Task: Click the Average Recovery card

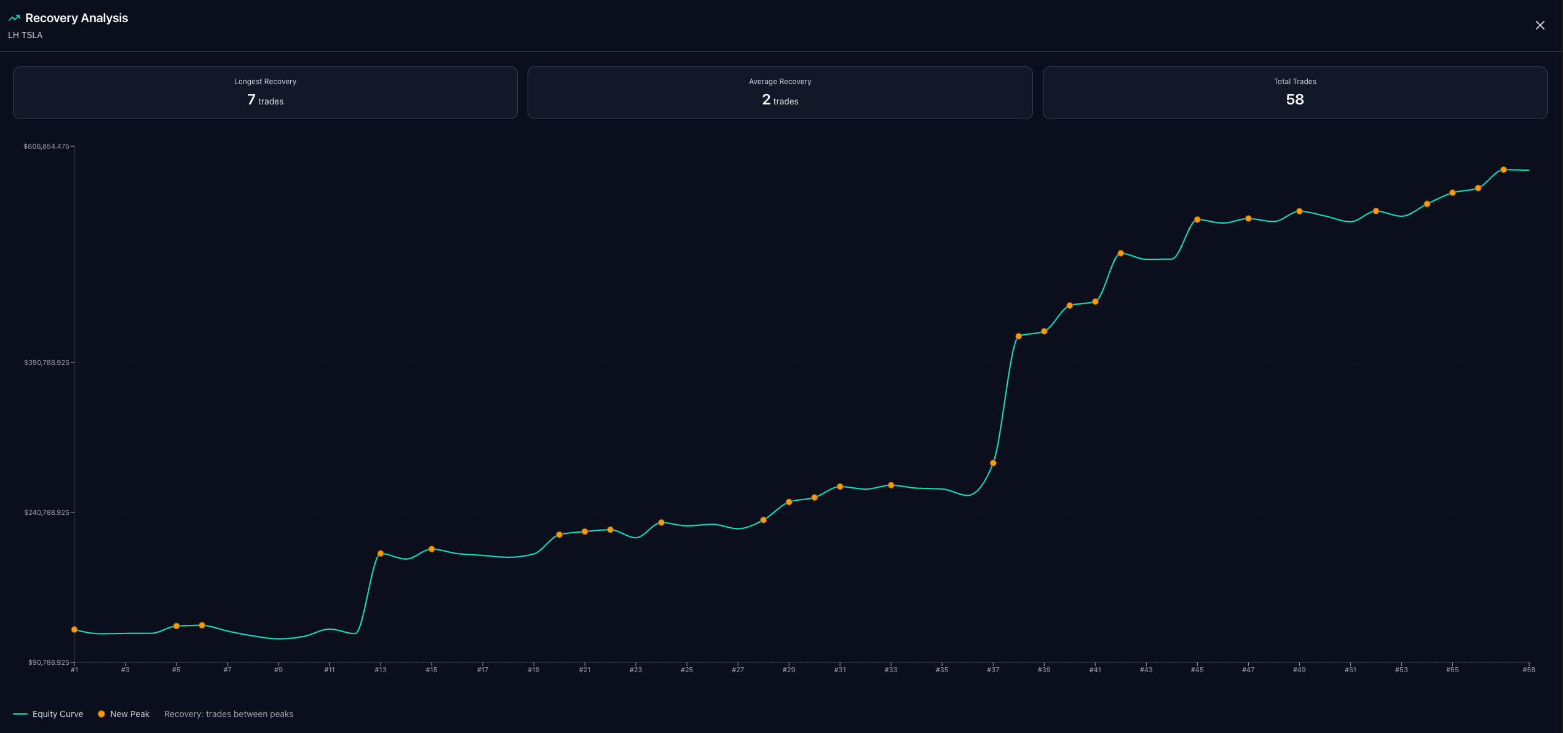Action: (x=780, y=93)
